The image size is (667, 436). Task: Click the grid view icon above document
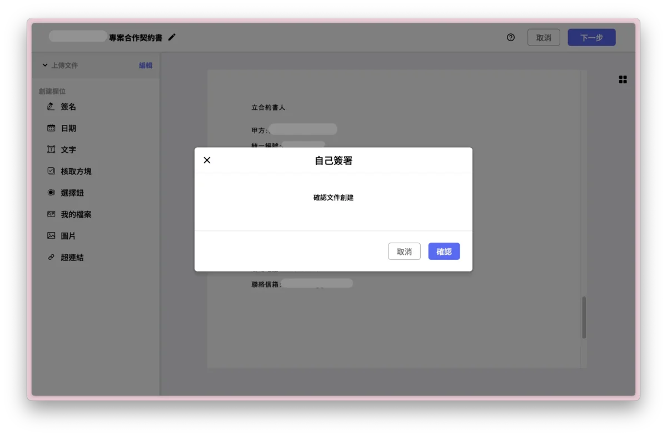pyautogui.click(x=623, y=79)
